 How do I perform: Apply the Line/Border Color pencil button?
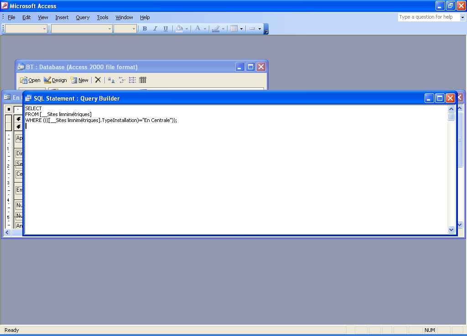(x=216, y=29)
